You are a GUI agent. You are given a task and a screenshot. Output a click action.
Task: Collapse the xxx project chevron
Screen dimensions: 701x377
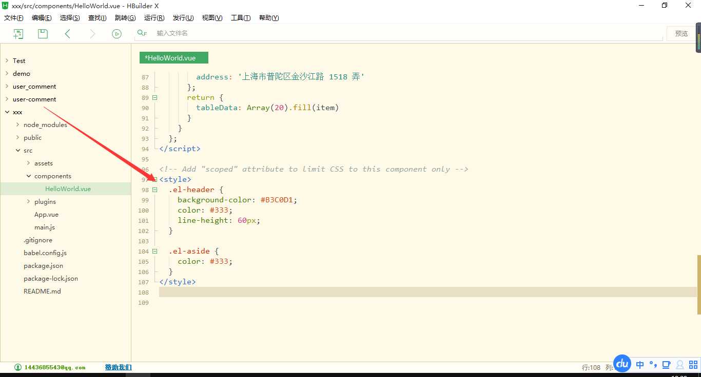pos(7,112)
